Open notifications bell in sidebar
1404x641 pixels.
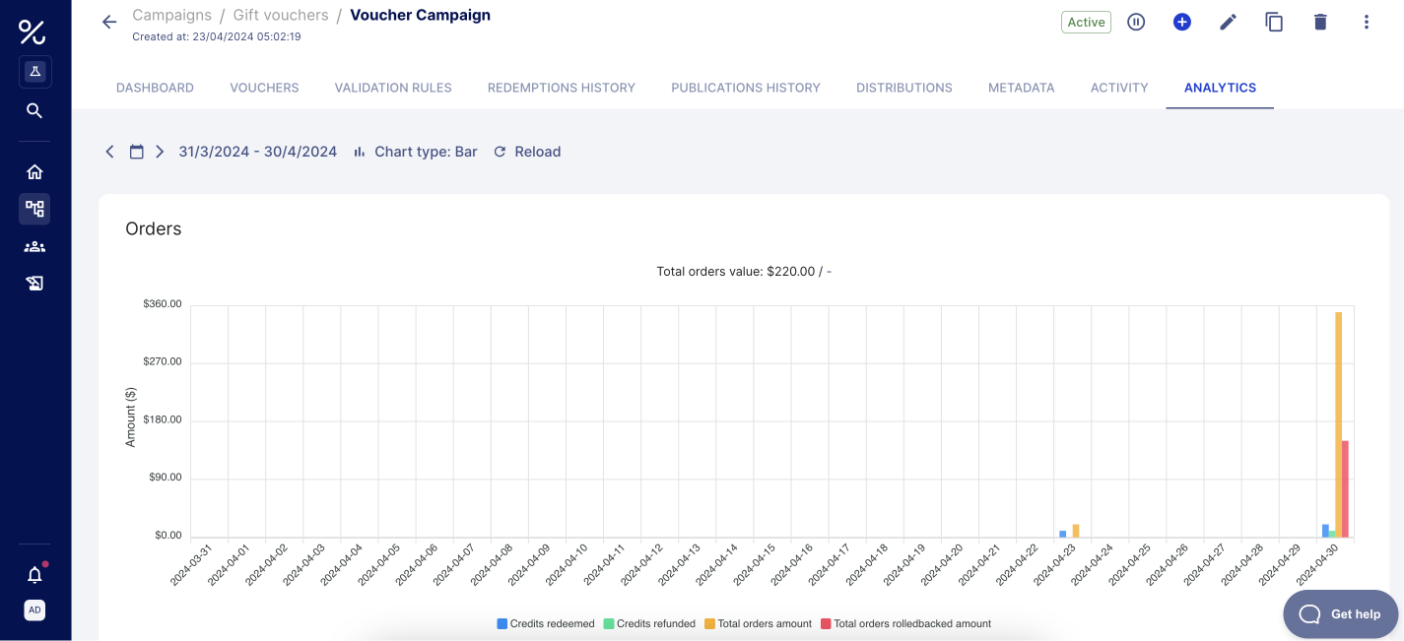pos(34,574)
